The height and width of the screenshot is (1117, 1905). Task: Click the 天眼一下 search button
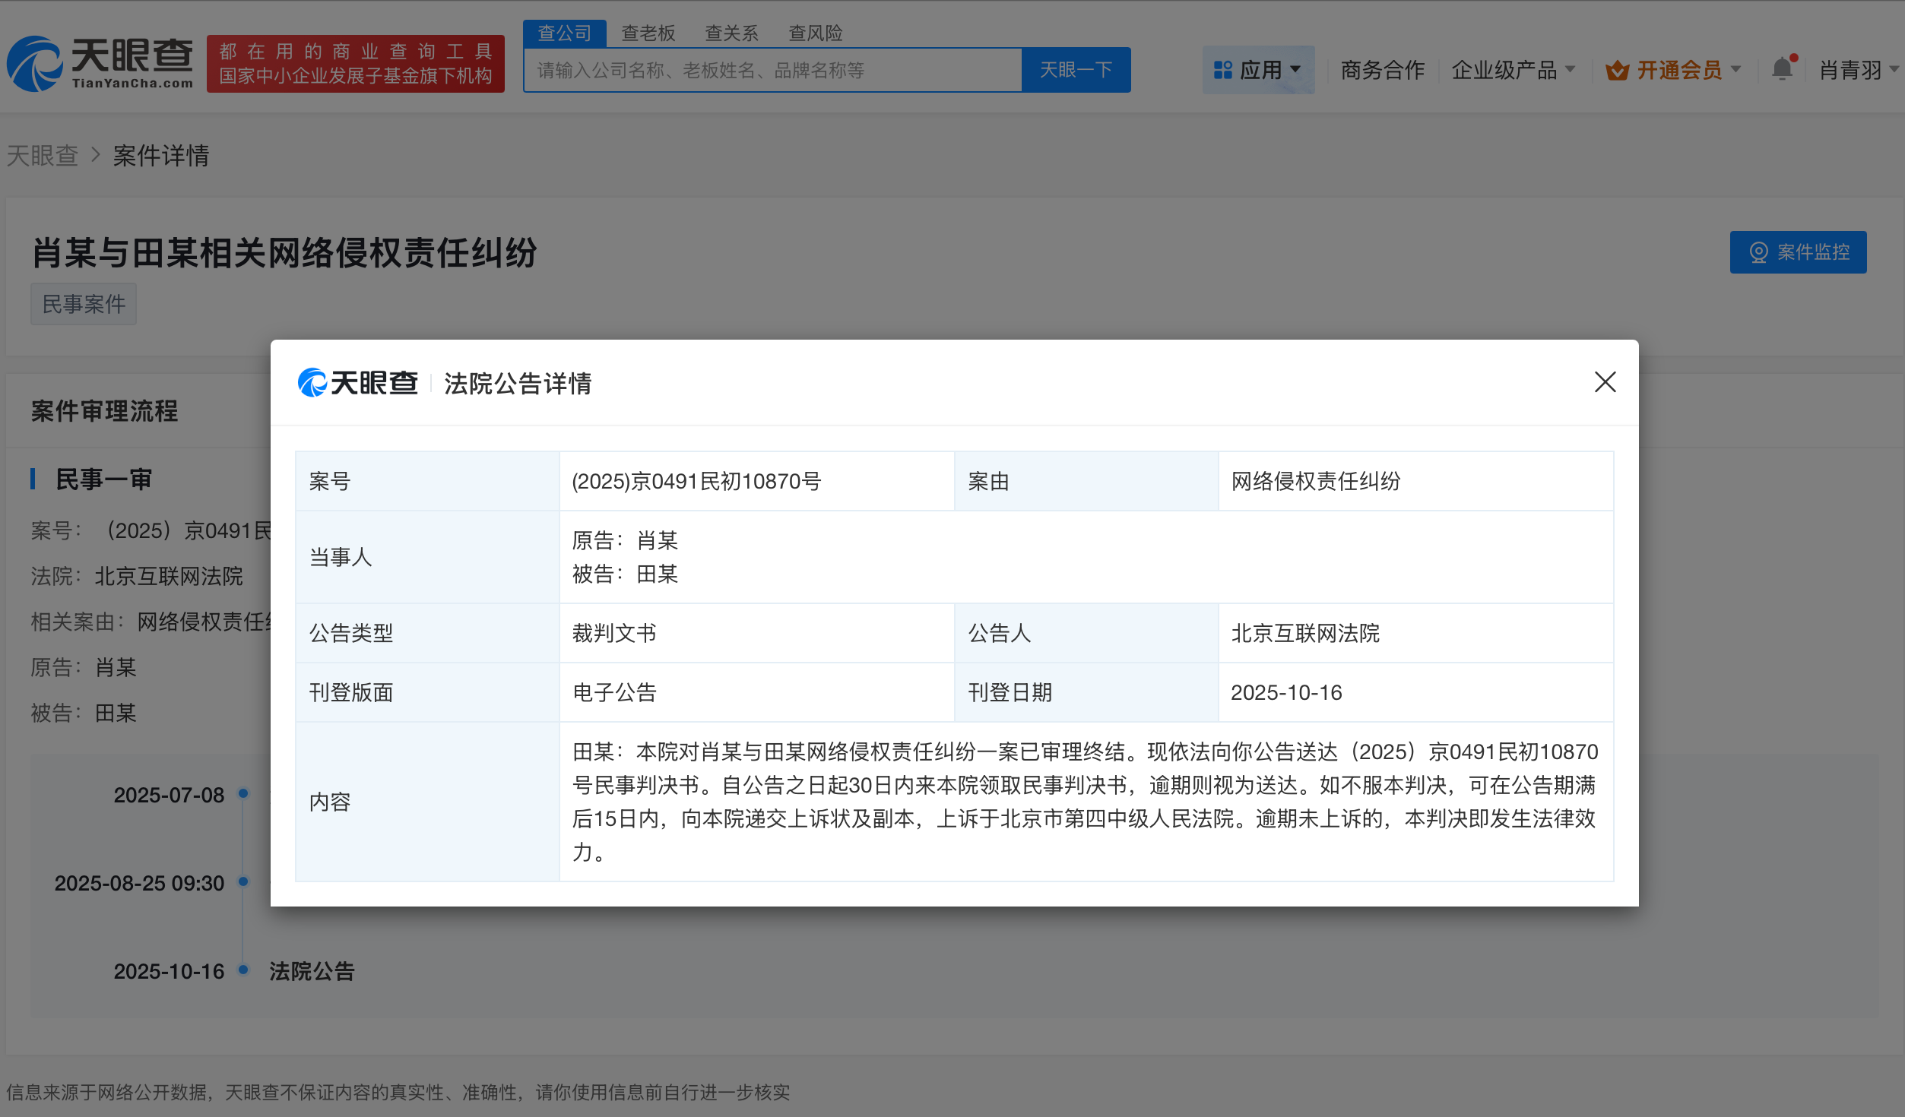tap(1076, 69)
